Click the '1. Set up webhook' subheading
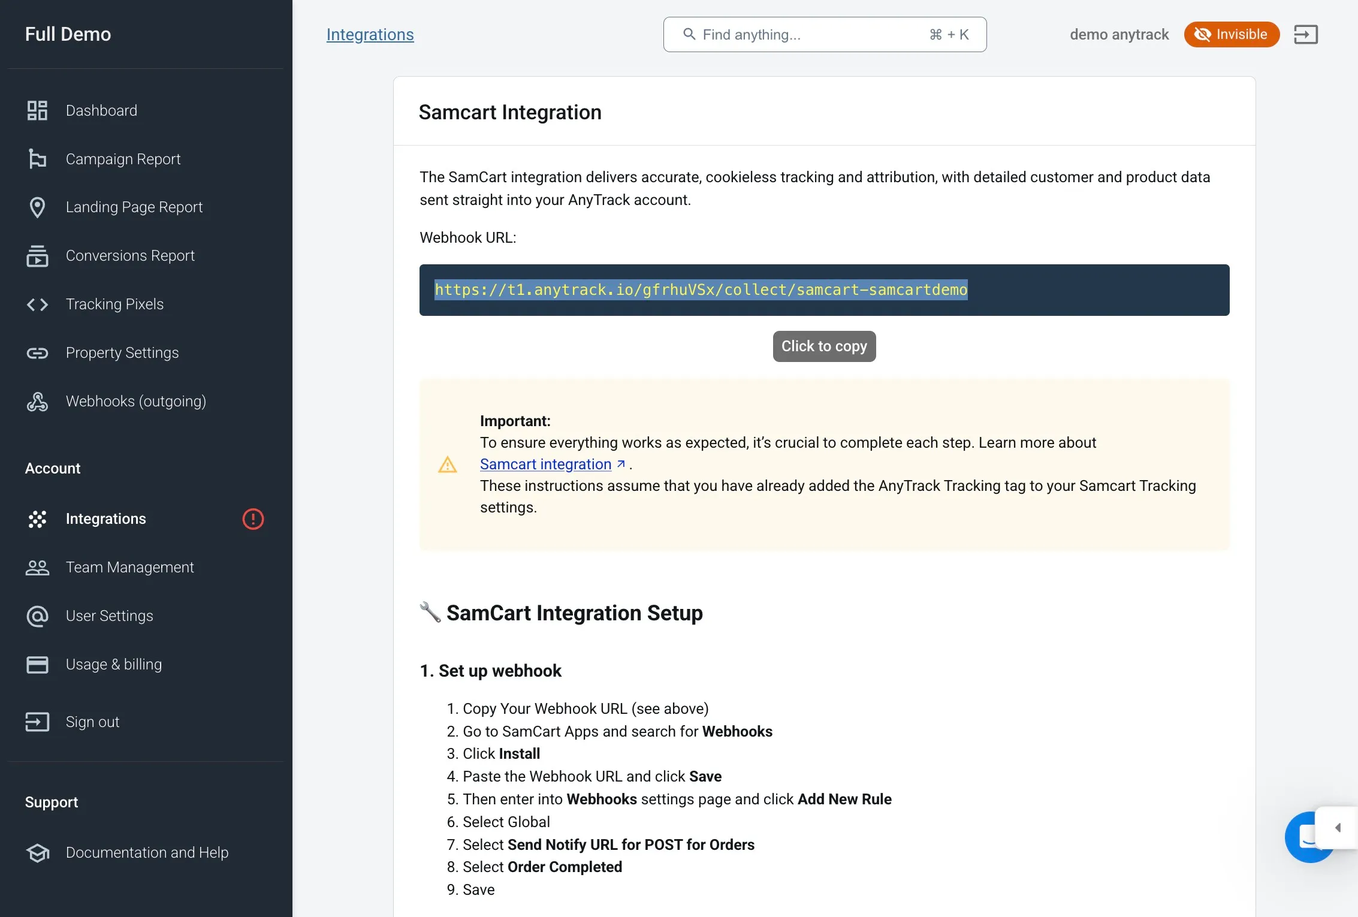Screen dimensions: 1358x917 click(490, 671)
